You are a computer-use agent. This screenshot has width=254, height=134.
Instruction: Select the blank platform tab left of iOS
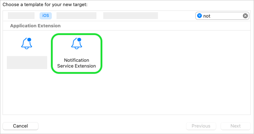pos(21,16)
